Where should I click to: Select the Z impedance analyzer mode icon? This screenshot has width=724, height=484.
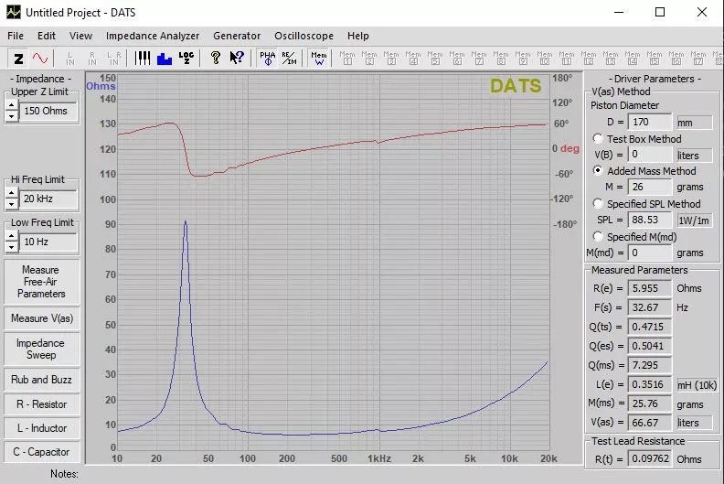[18, 59]
